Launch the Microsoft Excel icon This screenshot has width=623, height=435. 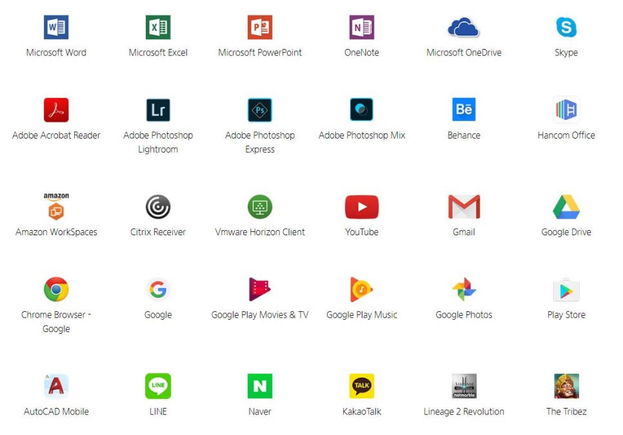158,27
